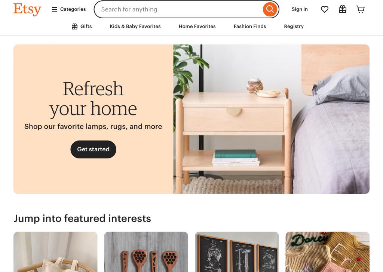Open the Favorites heart icon

coord(325,9)
